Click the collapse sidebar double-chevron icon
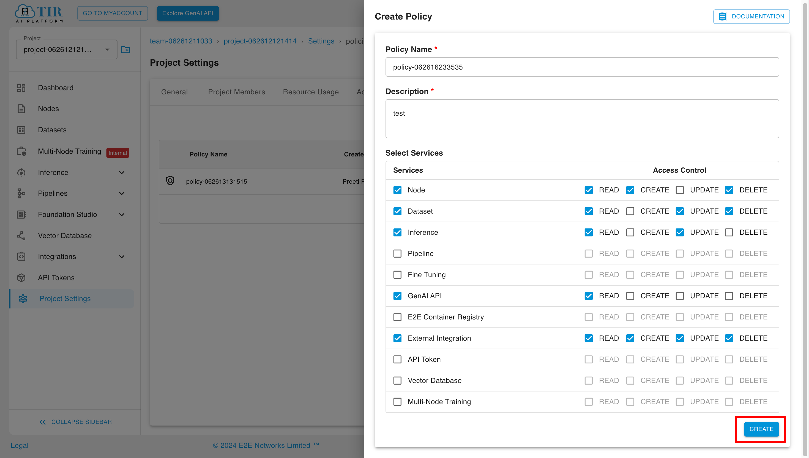809x458 pixels. coord(42,422)
